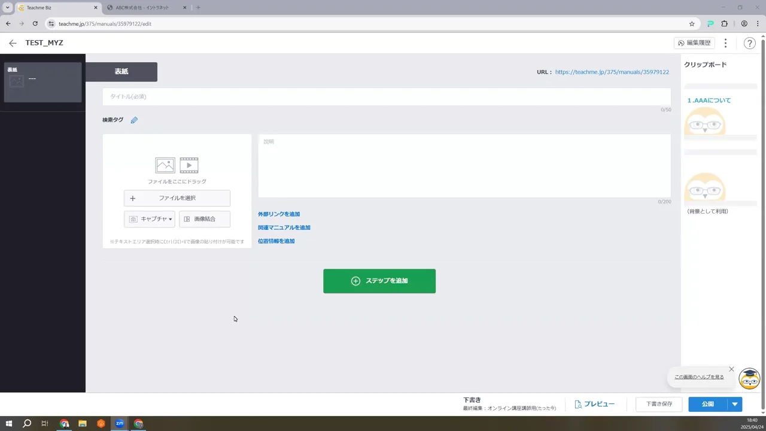Close the help hint bubble
The image size is (766, 431).
pos(731,369)
